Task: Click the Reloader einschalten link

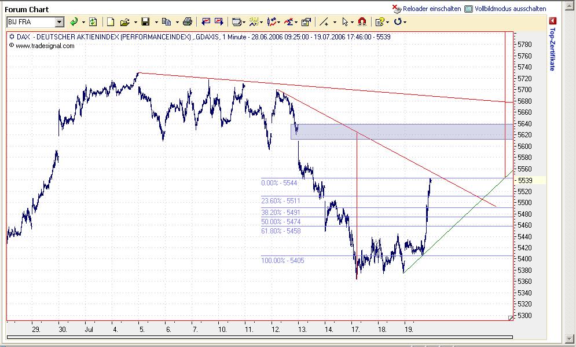Action: coord(432,9)
